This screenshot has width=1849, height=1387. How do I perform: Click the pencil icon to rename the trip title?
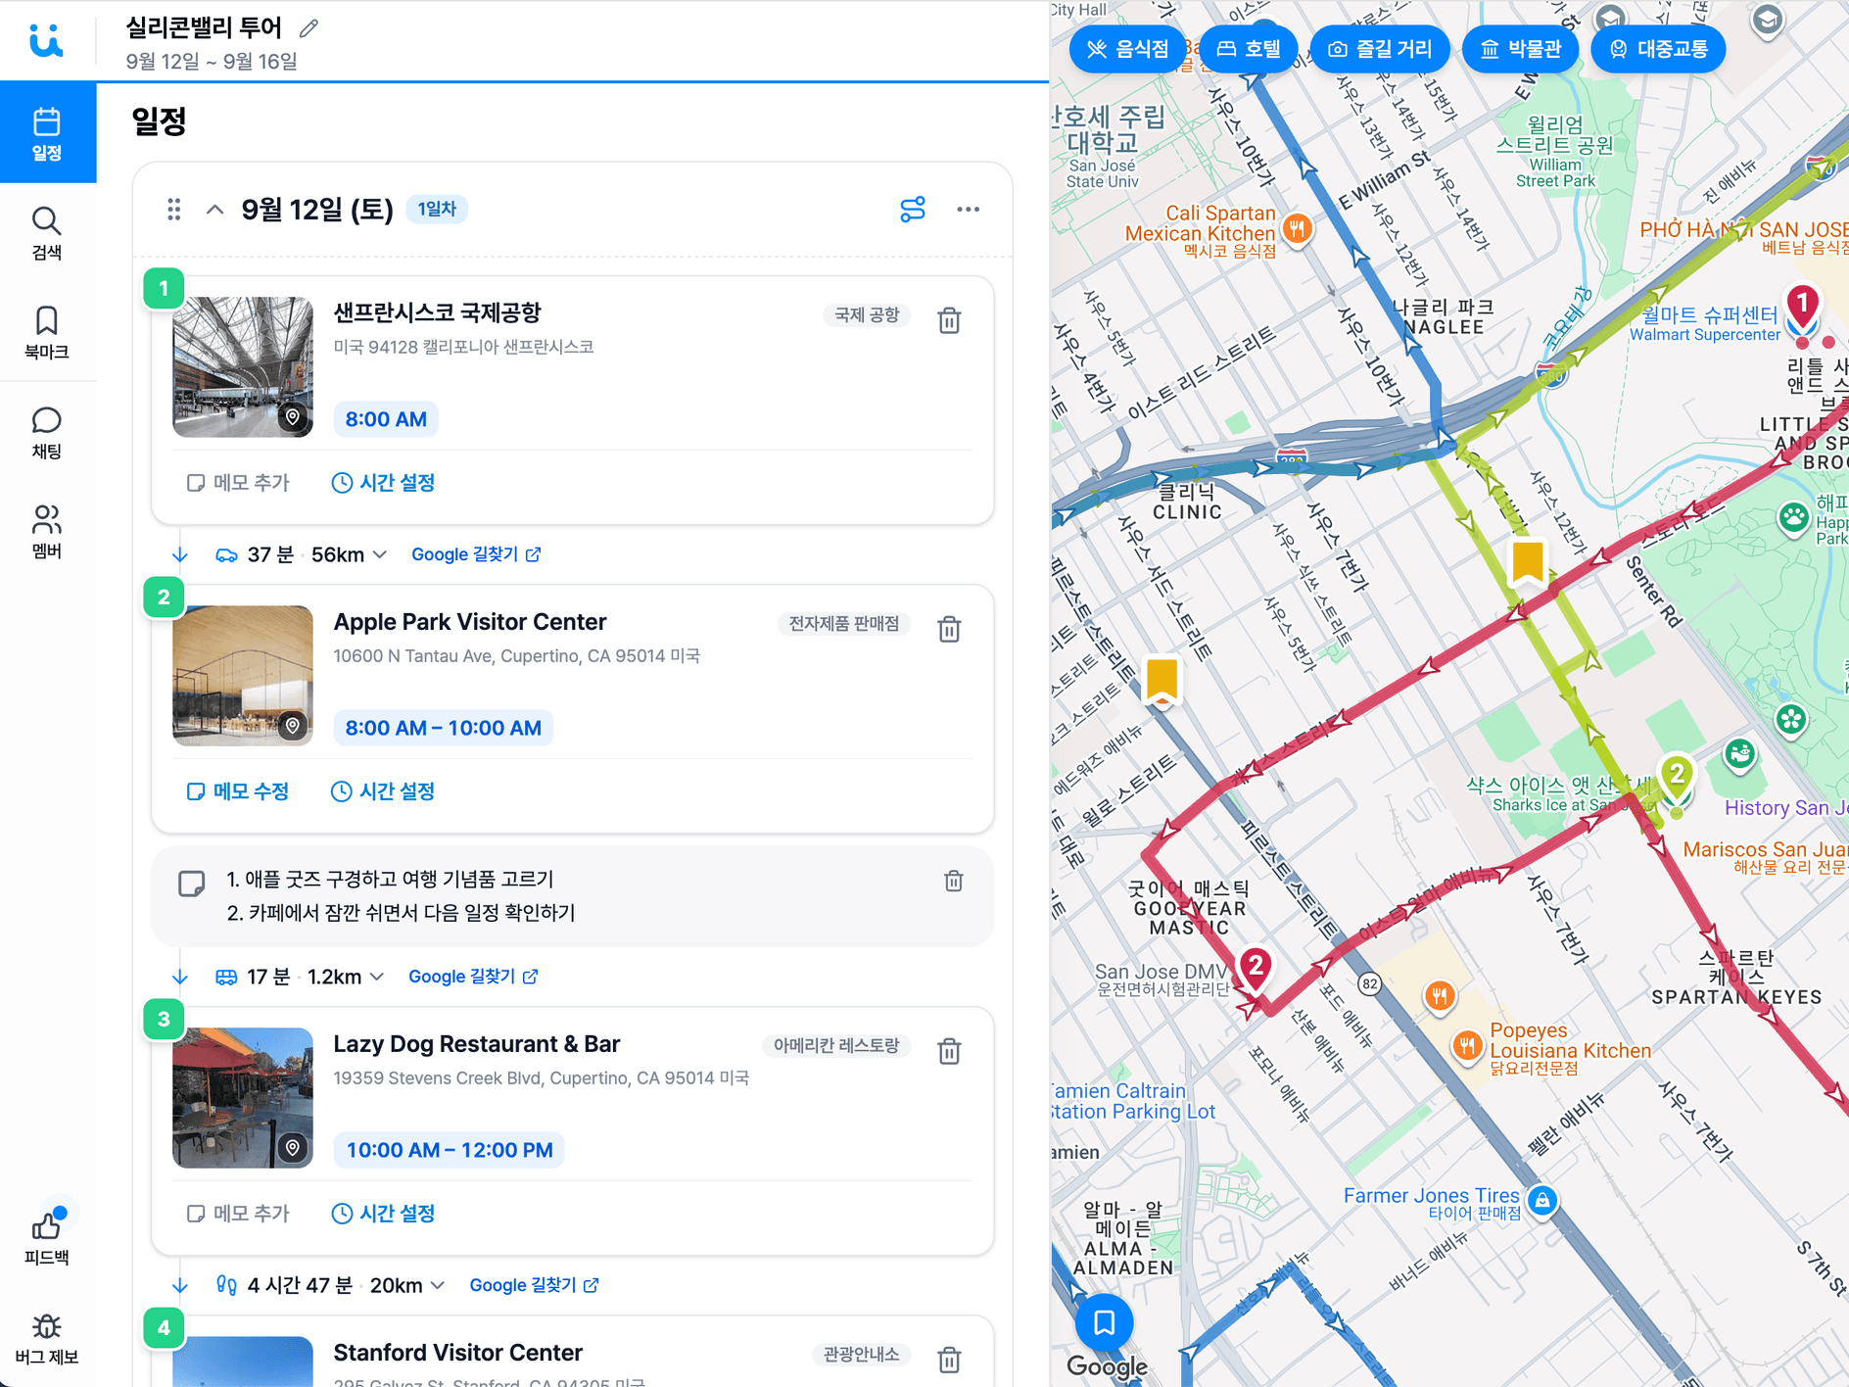coord(308,28)
